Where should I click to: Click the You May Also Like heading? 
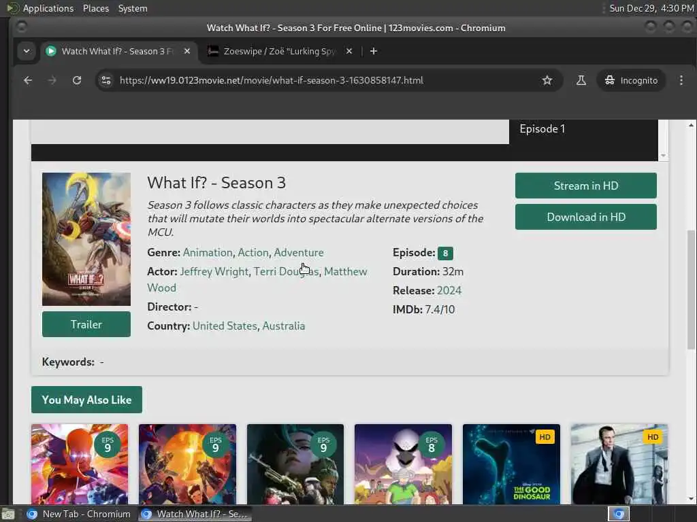pos(86,400)
